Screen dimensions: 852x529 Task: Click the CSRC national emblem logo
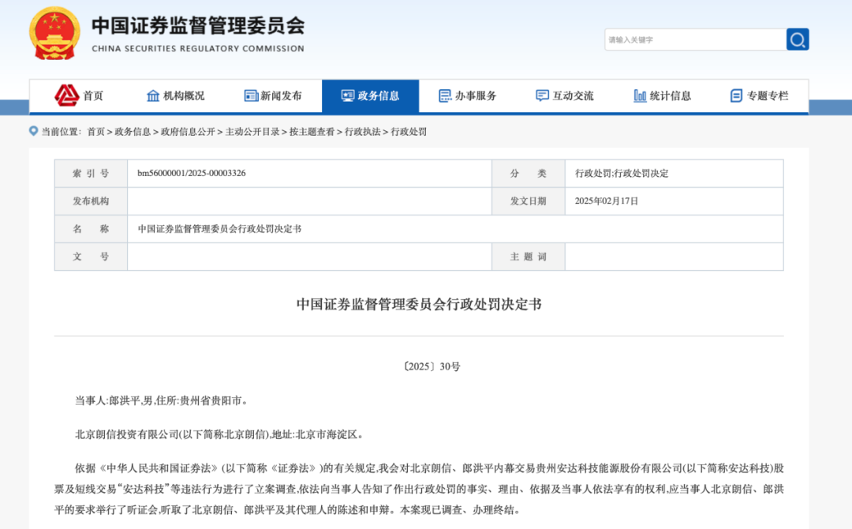(x=54, y=33)
